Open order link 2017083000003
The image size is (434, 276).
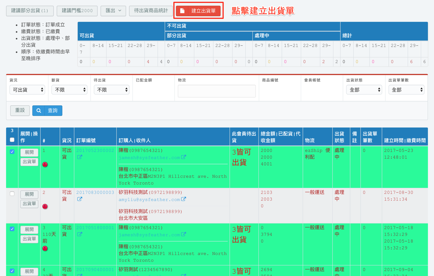coord(95,192)
